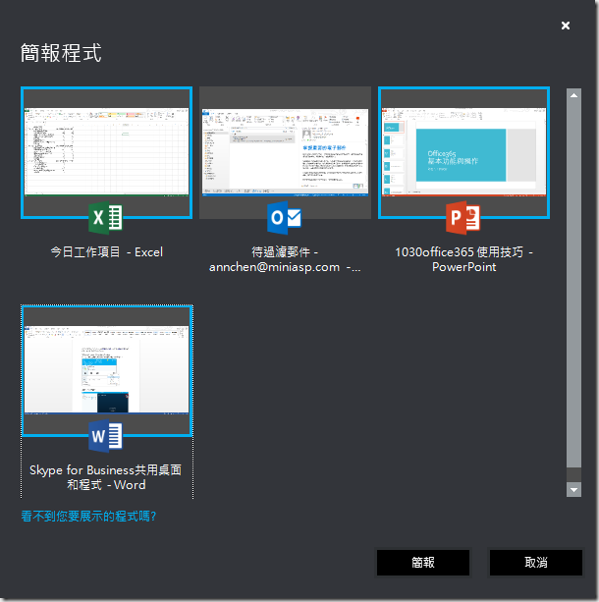Click the Excel application icon

click(x=105, y=218)
